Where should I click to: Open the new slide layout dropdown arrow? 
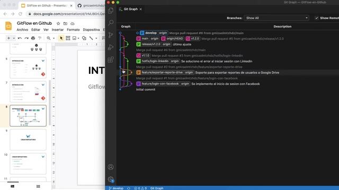tap(14, 38)
